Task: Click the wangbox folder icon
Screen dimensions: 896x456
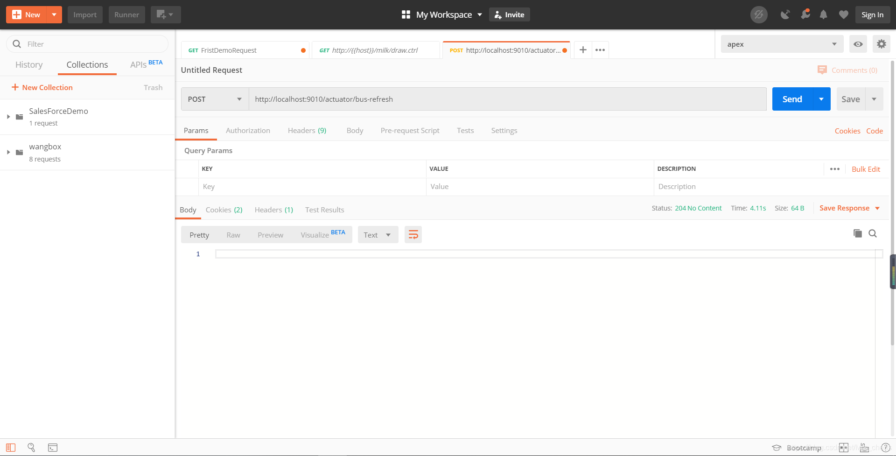Action: coord(19,152)
